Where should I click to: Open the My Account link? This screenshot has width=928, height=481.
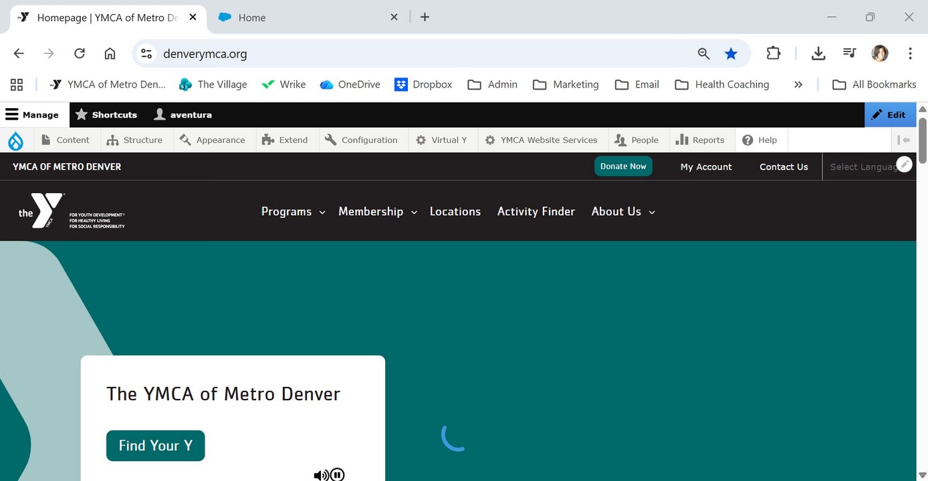tap(706, 167)
